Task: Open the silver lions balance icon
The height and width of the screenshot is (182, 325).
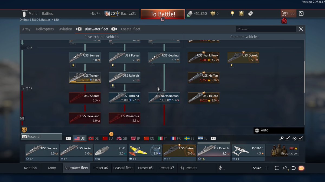Action: tap(190, 13)
